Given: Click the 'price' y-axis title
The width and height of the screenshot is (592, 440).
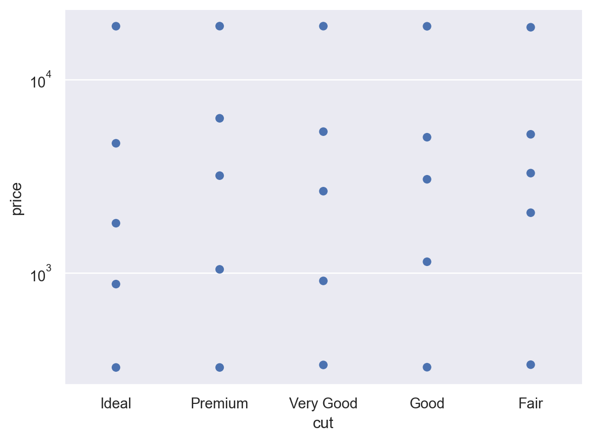Looking at the screenshot, I should [x=17, y=199].
